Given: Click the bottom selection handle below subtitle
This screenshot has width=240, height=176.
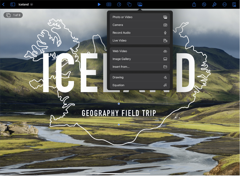Looking at the screenshot, I should pos(119,125).
